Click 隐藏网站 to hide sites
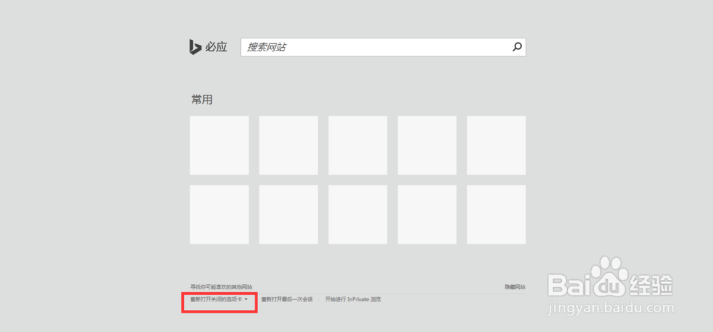This screenshot has height=332, width=713. [x=515, y=287]
